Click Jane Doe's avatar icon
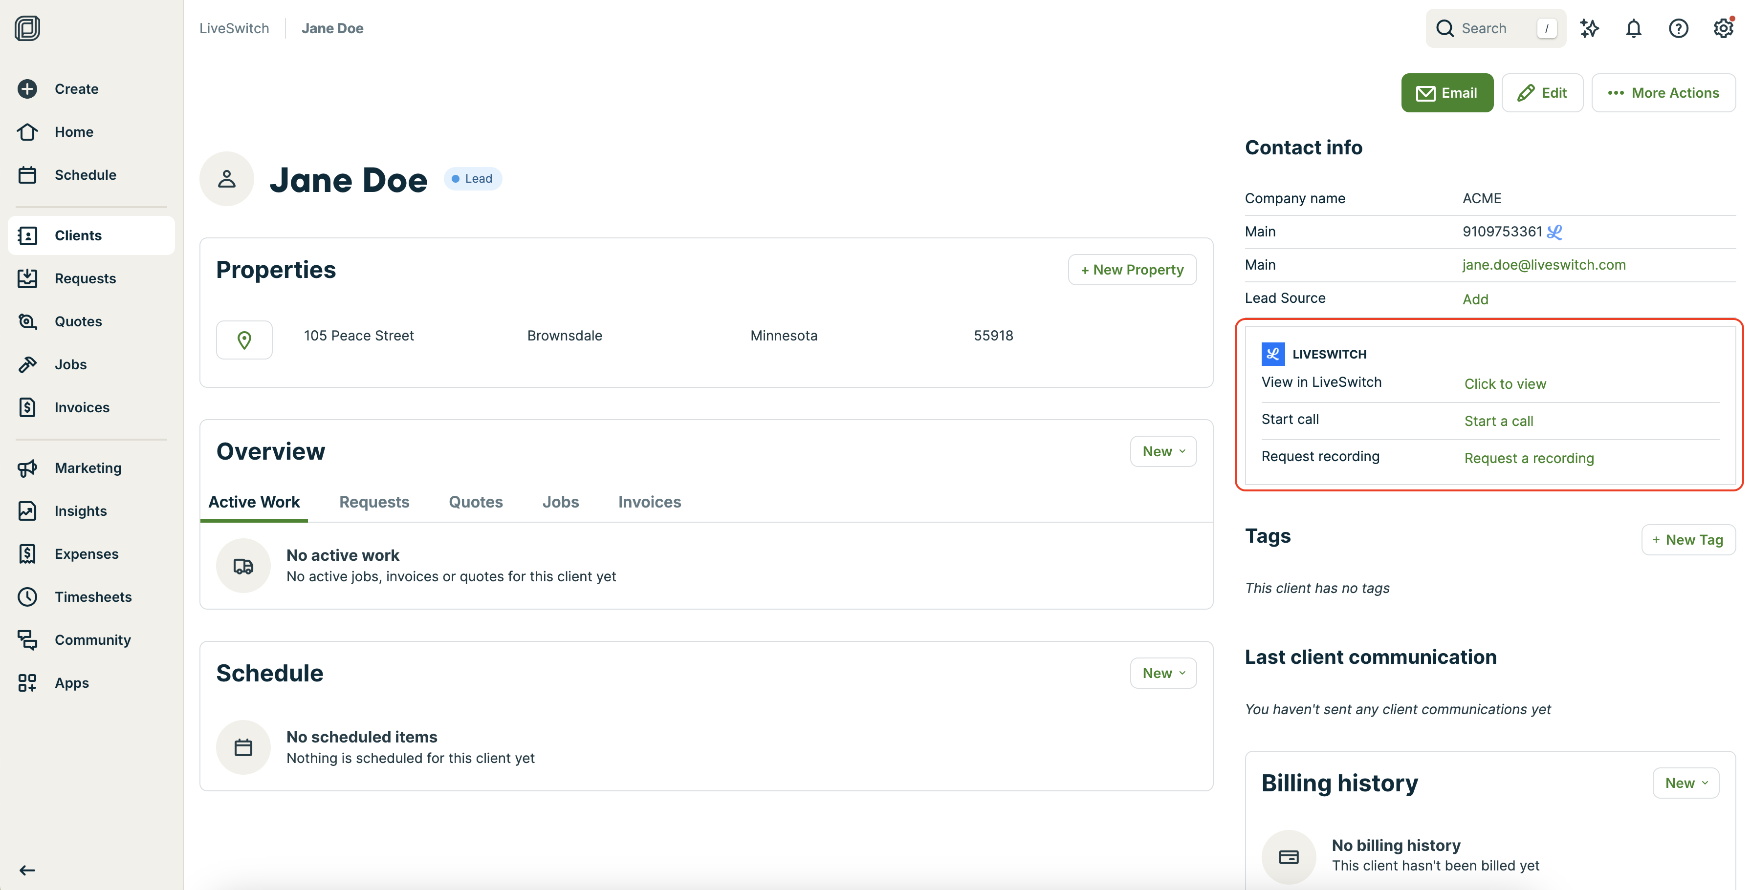 point(226,179)
